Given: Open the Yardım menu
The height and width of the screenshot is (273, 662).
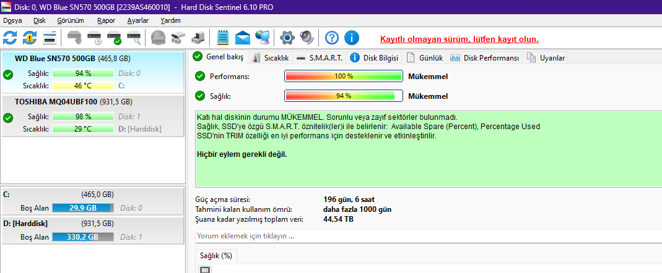Looking at the screenshot, I should tap(170, 20).
